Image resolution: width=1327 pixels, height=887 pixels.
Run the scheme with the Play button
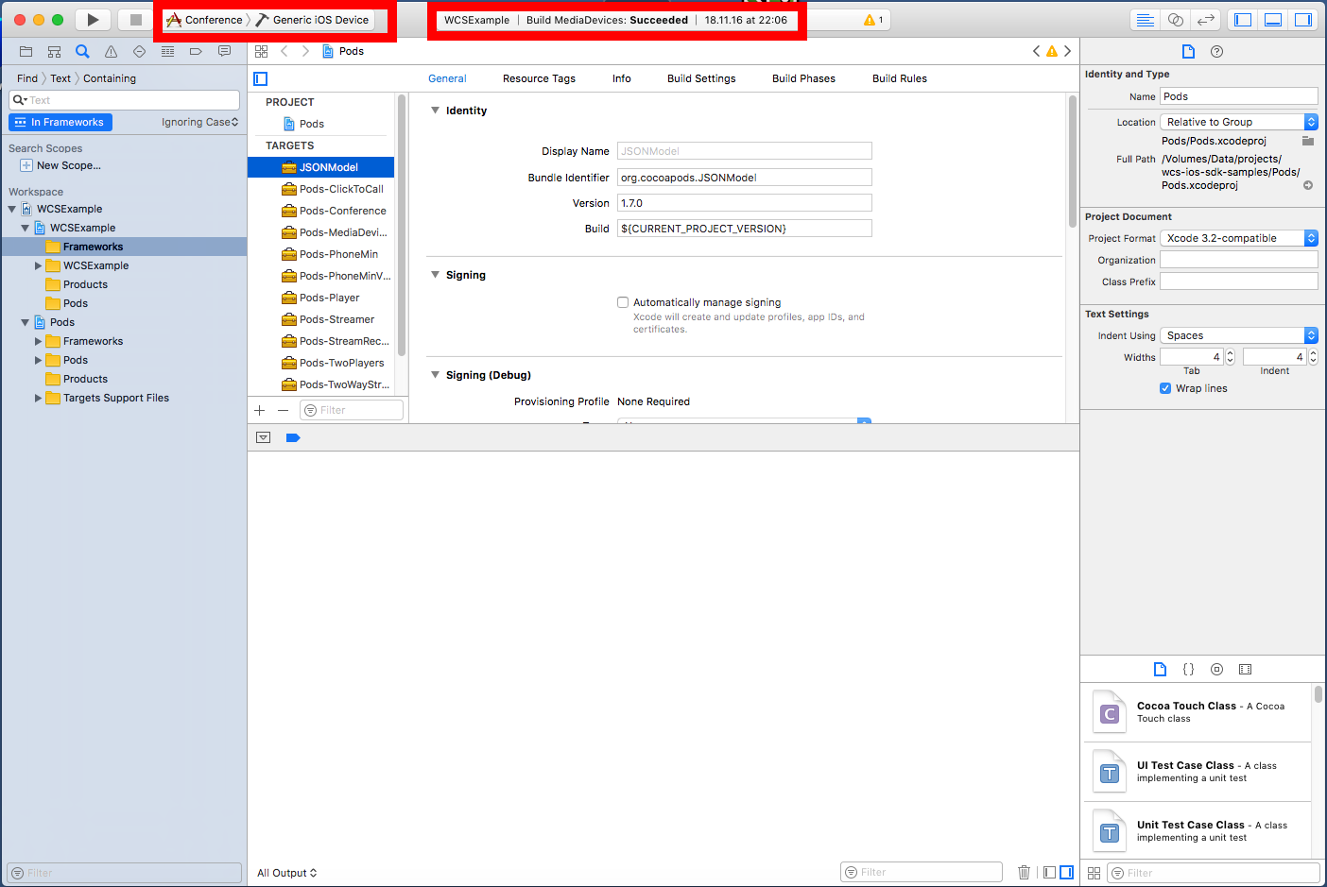(92, 20)
